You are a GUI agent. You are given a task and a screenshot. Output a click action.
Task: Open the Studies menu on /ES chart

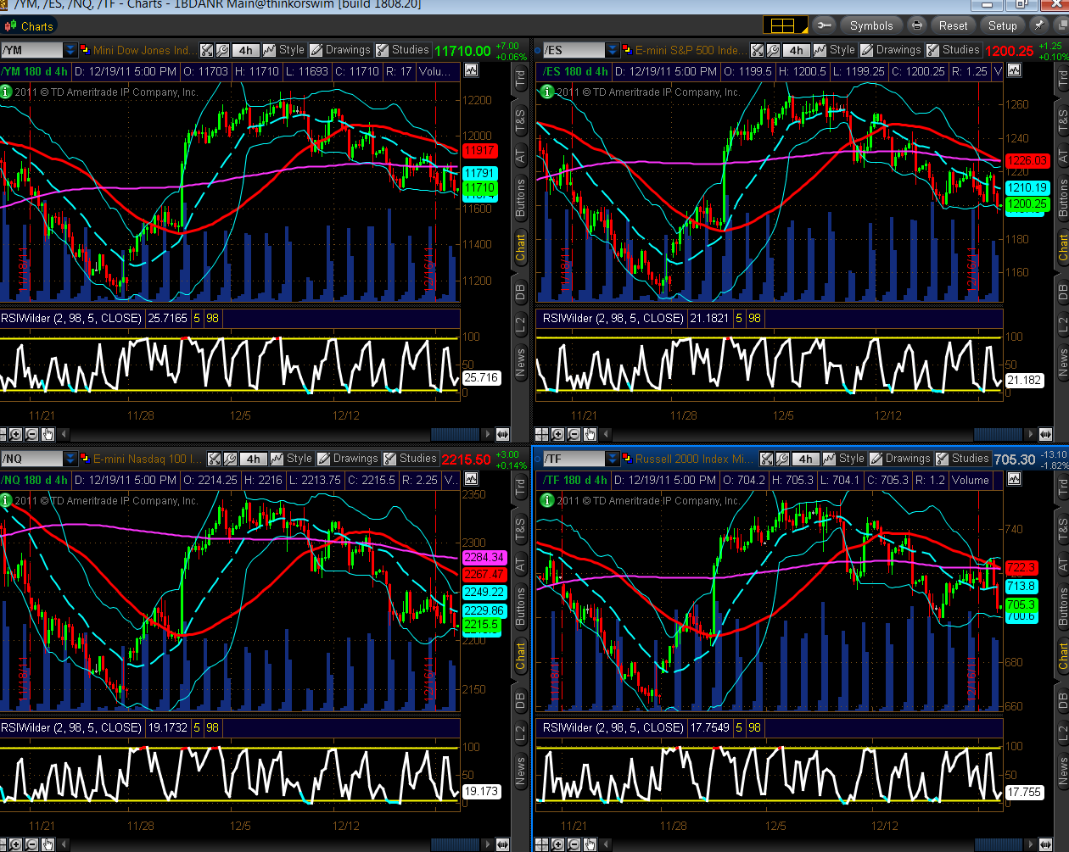954,50
